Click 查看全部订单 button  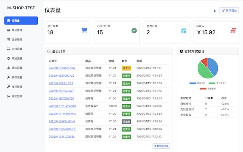pos(161,146)
